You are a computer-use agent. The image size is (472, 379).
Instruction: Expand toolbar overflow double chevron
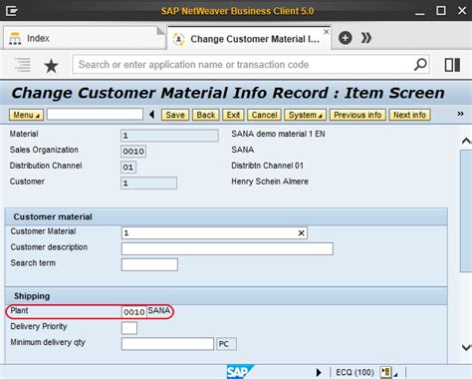coord(460,114)
